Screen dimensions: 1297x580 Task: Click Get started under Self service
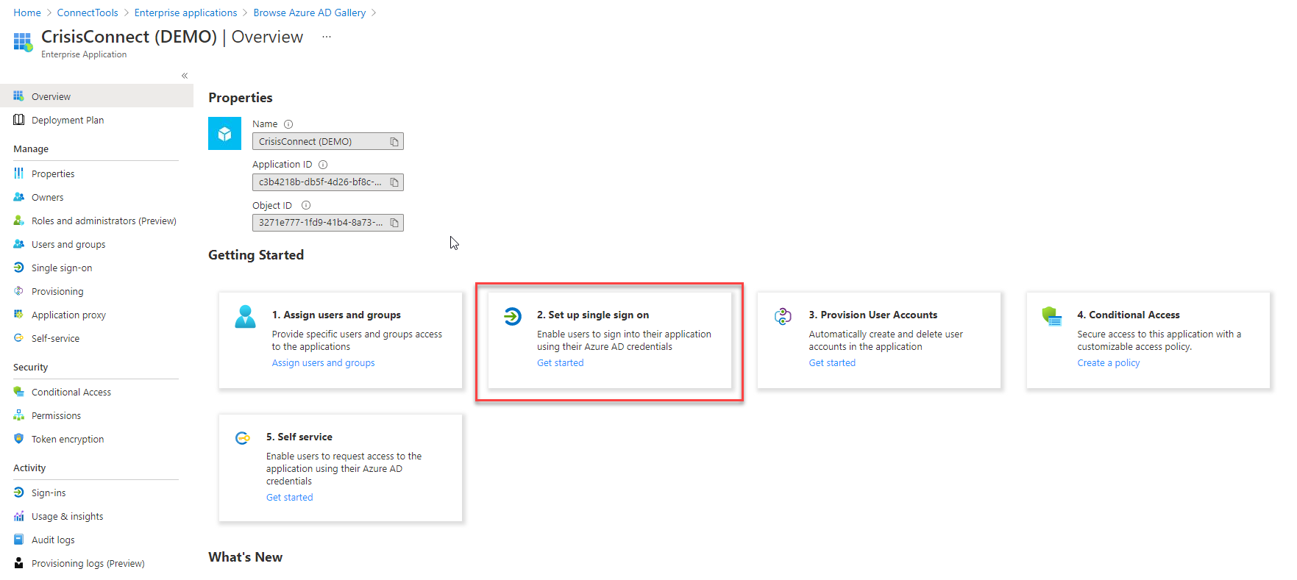290,497
